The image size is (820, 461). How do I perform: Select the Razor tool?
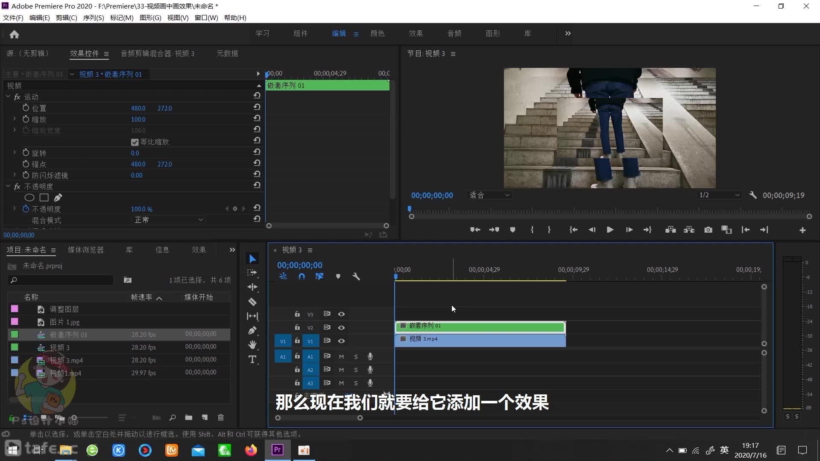coord(252,302)
